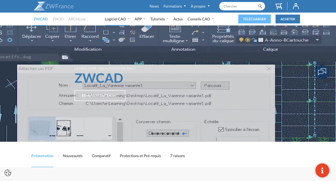
Task: Open Propriétés du calque
Action: (223, 34)
